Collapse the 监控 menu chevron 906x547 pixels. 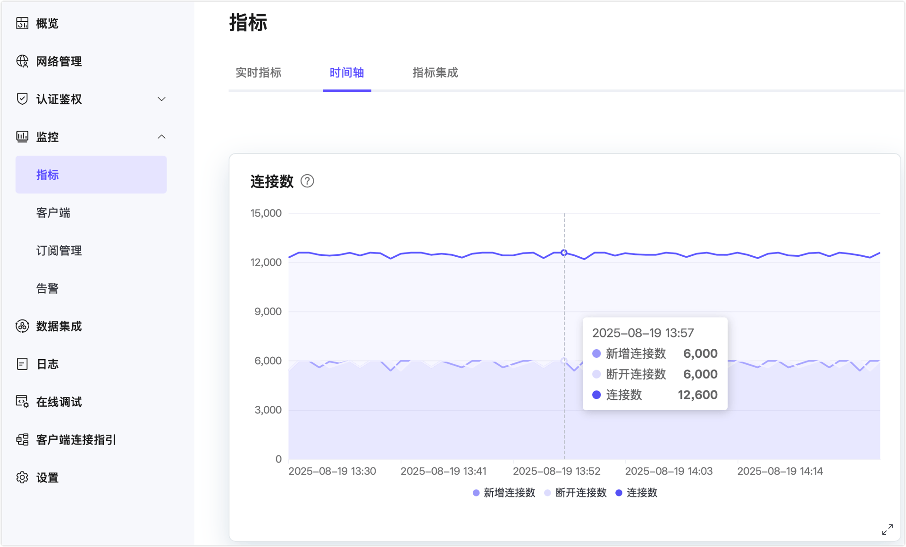pos(161,137)
